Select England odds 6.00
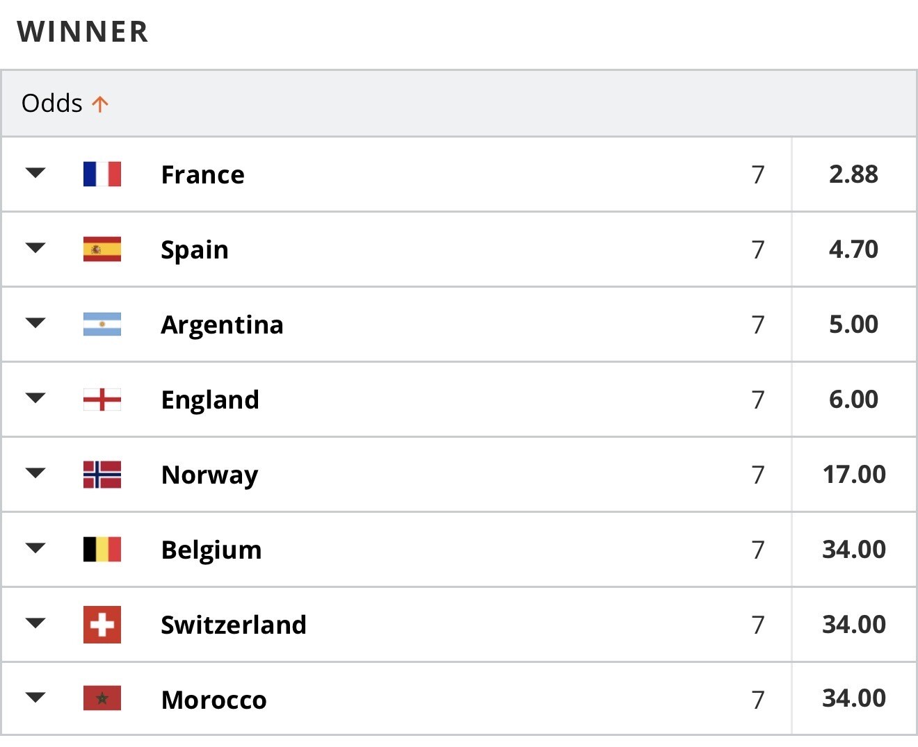The image size is (918, 747). (x=854, y=399)
